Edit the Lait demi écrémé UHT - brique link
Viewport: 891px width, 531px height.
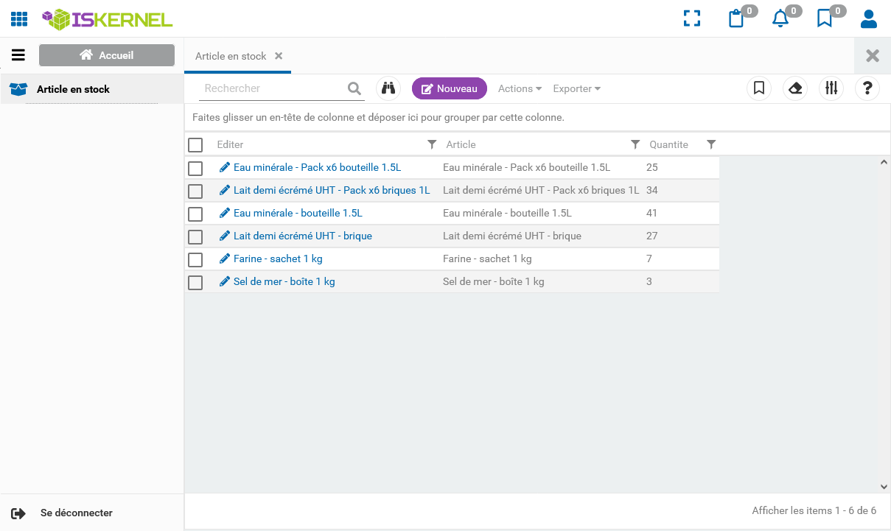coord(302,236)
